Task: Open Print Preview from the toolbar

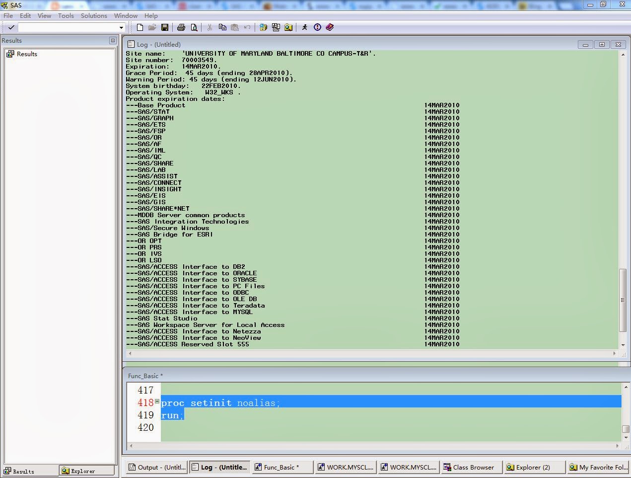Action: [x=194, y=27]
